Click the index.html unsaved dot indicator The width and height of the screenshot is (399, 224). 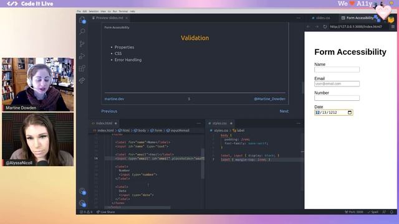(116, 123)
